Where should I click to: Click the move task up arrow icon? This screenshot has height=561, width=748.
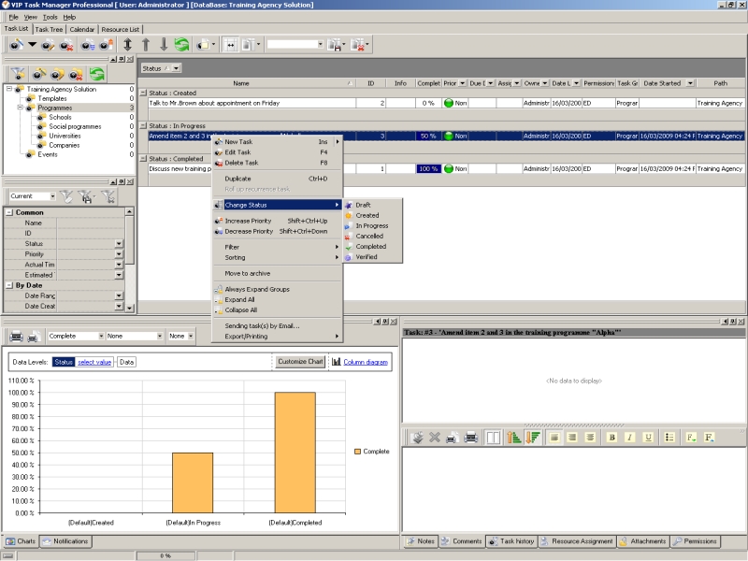pos(146,44)
